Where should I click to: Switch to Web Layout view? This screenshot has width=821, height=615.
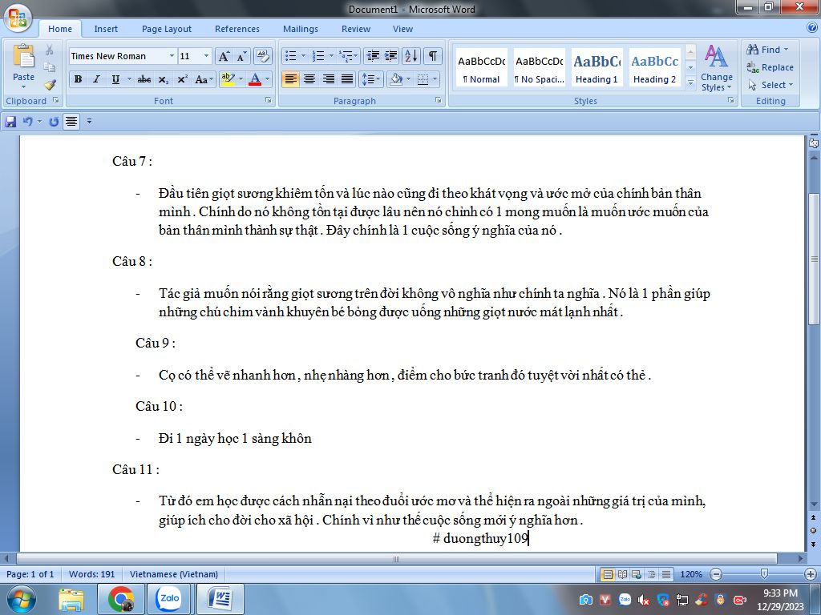click(636, 574)
